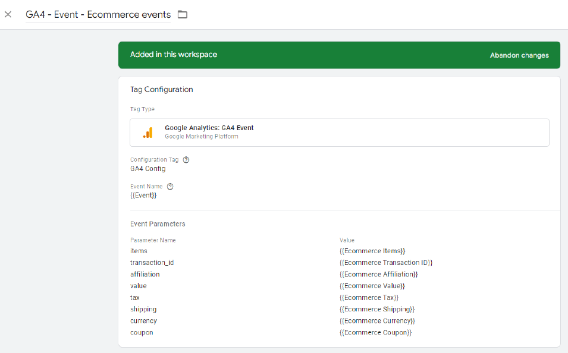Click the {{Ecommerce Items}} value
The height and width of the screenshot is (353, 568).
point(372,251)
